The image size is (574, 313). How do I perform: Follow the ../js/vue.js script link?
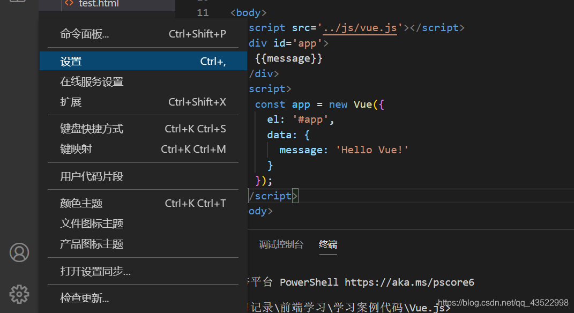(360, 28)
